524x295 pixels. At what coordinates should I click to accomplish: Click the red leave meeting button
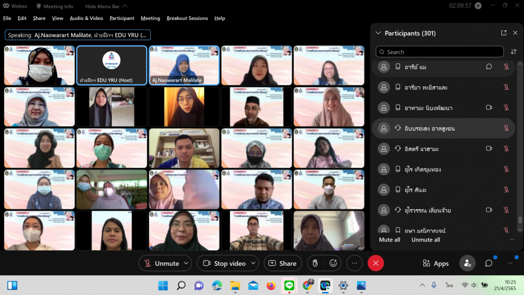tap(376, 264)
